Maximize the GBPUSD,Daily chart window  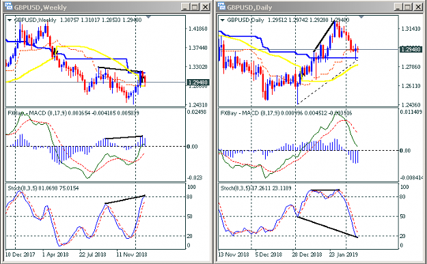coord(408,7)
